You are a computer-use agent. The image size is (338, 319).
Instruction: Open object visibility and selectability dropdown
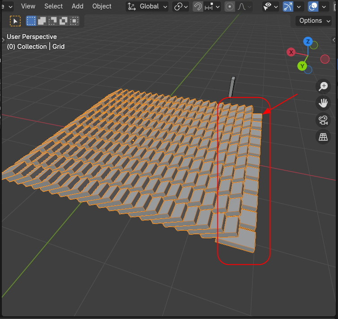coord(270,6)
